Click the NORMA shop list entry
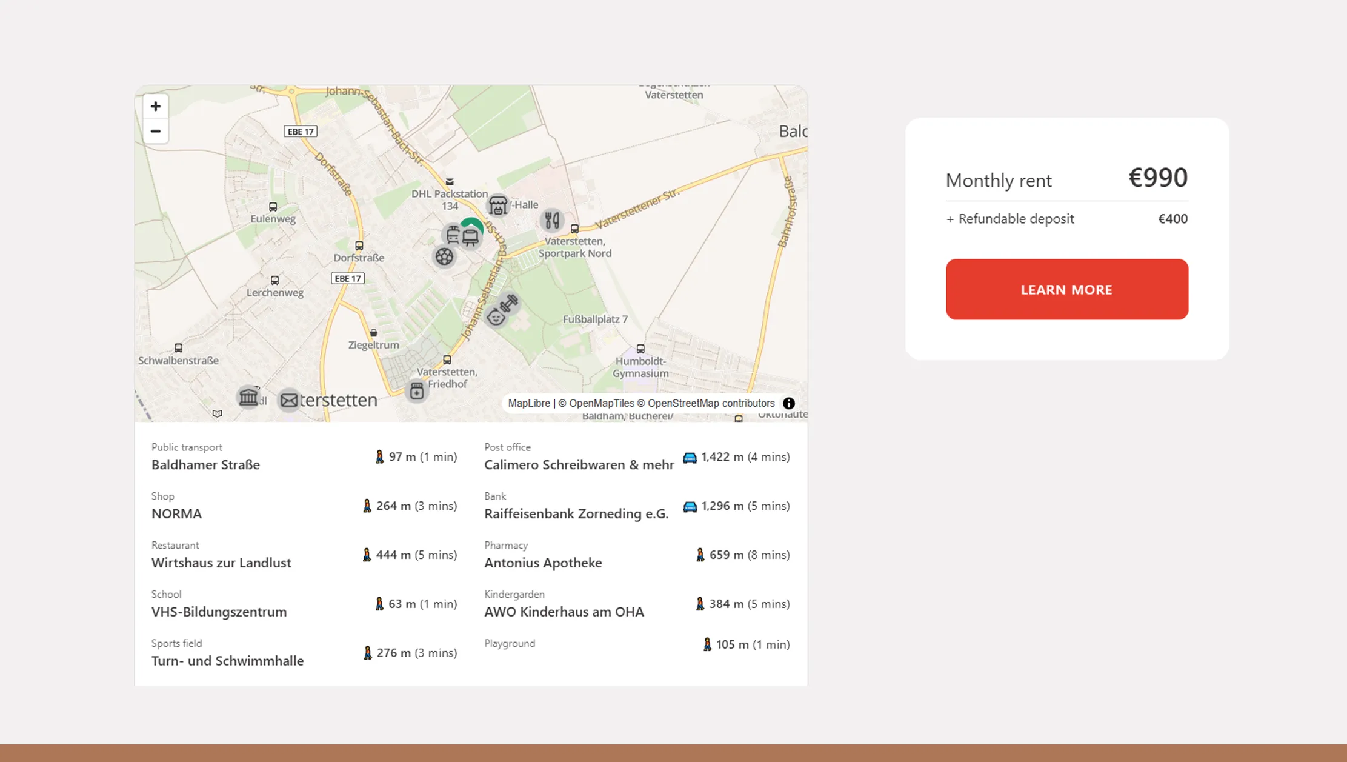 (176, 513)
